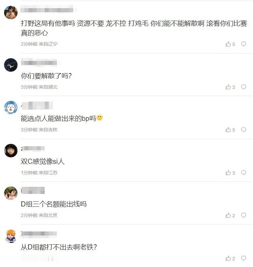The height and width of the screenshot is (267, 253).
Task: Reply to the bp comment from 吉林
Action: [x=244, y=130]
